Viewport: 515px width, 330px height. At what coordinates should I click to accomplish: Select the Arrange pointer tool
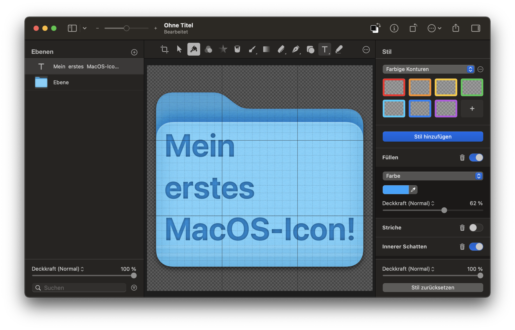pos(179,49)
